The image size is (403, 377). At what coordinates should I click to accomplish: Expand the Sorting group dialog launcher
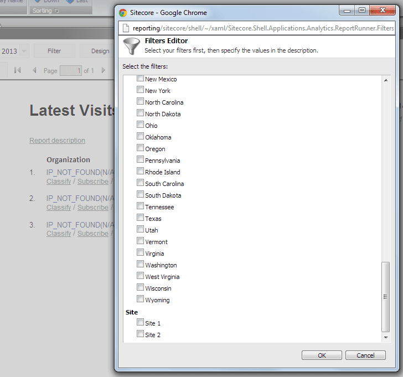point(56,11)
